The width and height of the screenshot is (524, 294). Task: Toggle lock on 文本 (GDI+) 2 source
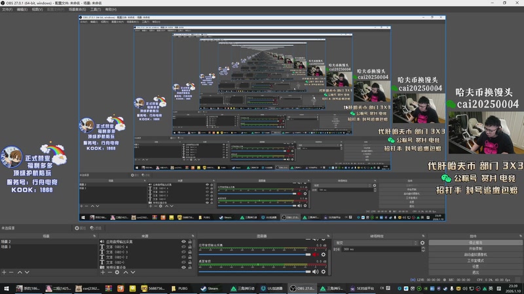click(190, 257)
